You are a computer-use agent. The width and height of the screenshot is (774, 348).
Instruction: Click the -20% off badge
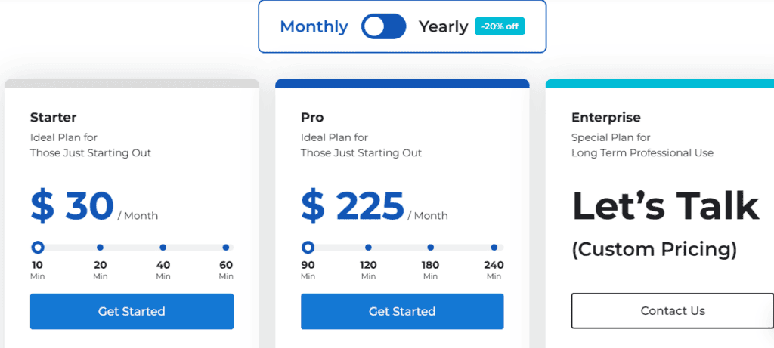pos(500,26)
